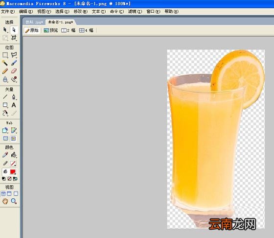Click the fill color bucket icon
This screenshot has height=238, width=274.
click(5, 172)
